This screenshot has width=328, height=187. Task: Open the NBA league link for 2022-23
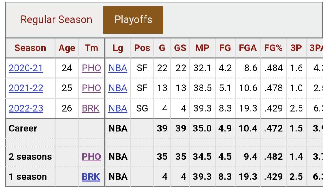pyautogui.click(x=118, y=108)
